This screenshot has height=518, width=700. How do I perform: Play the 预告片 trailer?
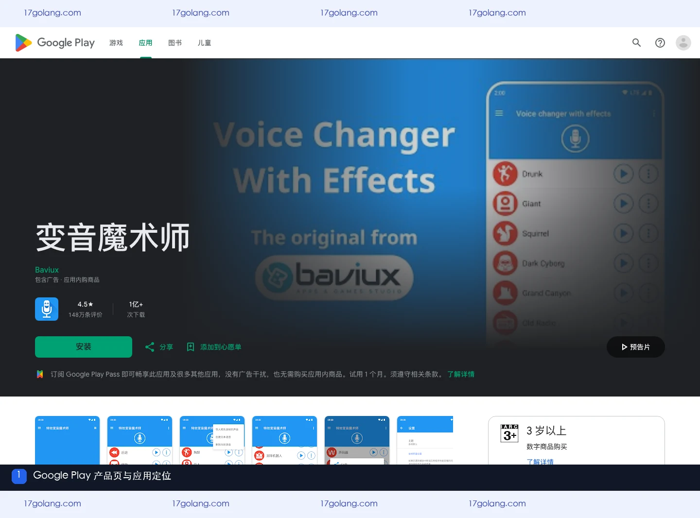click(x=636, y=347)
